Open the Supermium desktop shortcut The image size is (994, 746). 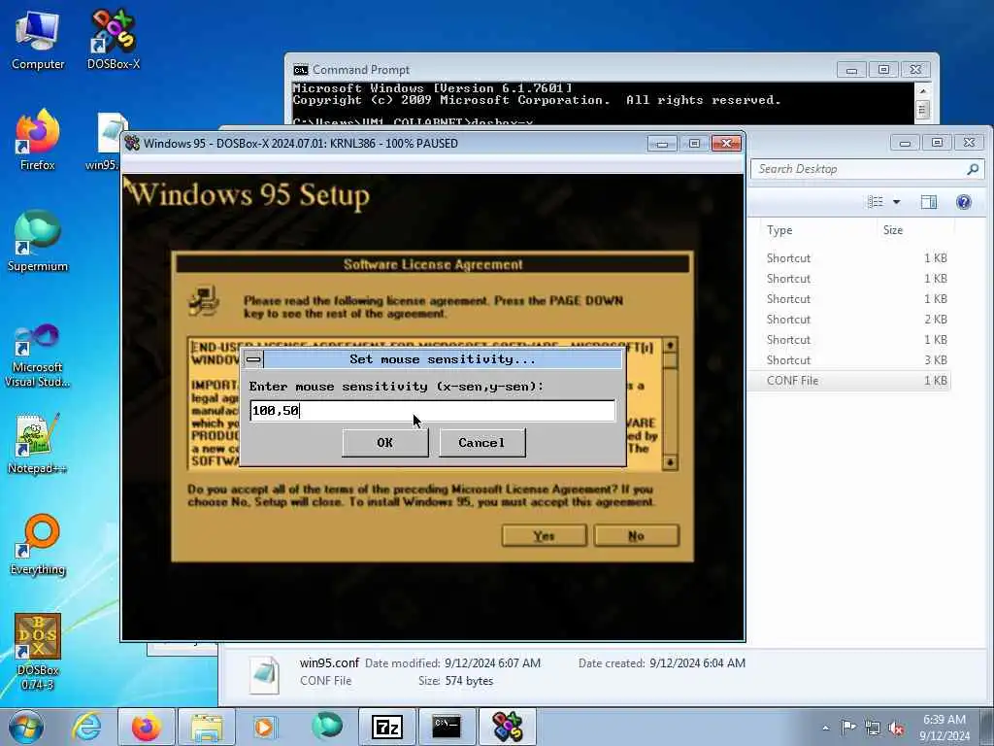38,241
